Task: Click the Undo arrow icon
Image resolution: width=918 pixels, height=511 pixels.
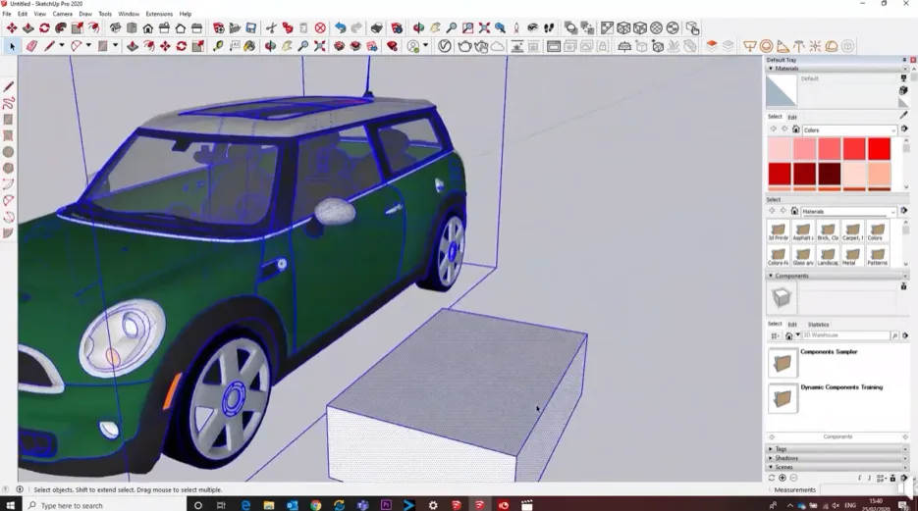Action: point(340,28)
